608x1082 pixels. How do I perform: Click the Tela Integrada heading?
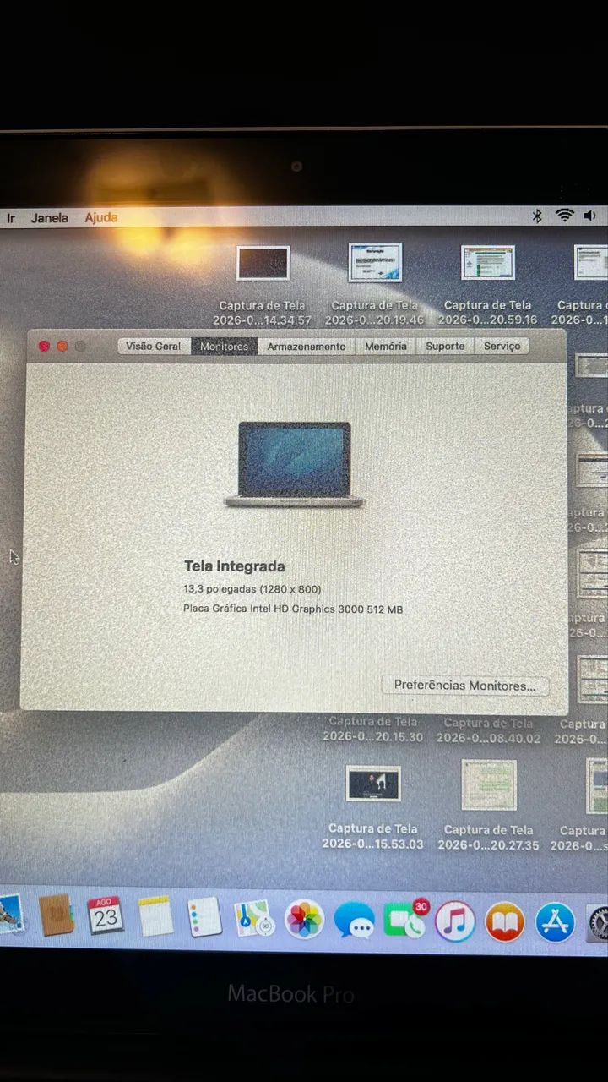pos(235,566)
